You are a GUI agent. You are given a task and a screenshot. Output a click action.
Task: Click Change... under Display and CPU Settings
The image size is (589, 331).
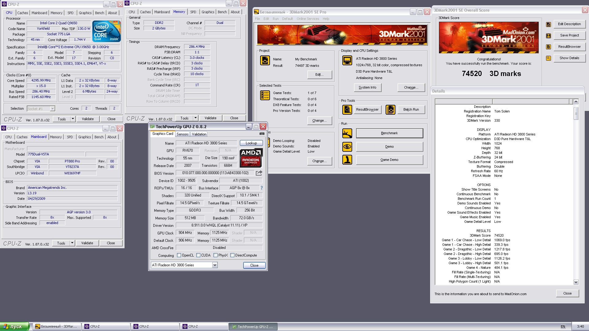(x=411, y=87)
